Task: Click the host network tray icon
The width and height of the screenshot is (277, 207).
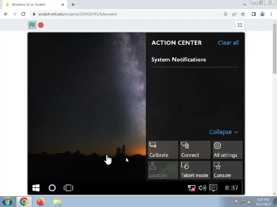Action: click(243, 202)
